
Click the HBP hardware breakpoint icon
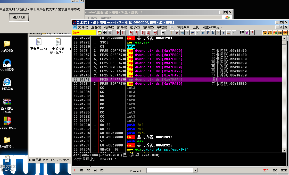tap(280, 33)
